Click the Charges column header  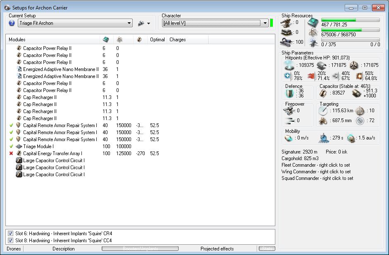pos(188,39)
